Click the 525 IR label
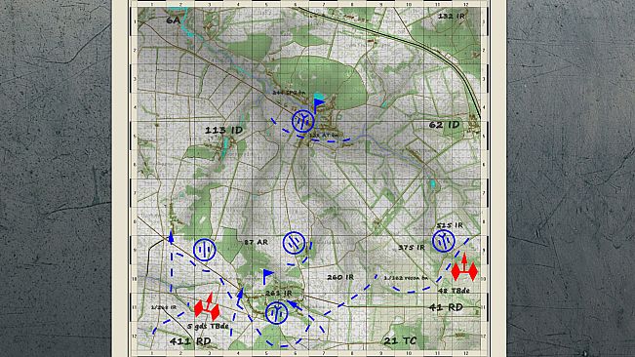 (450, 225)
